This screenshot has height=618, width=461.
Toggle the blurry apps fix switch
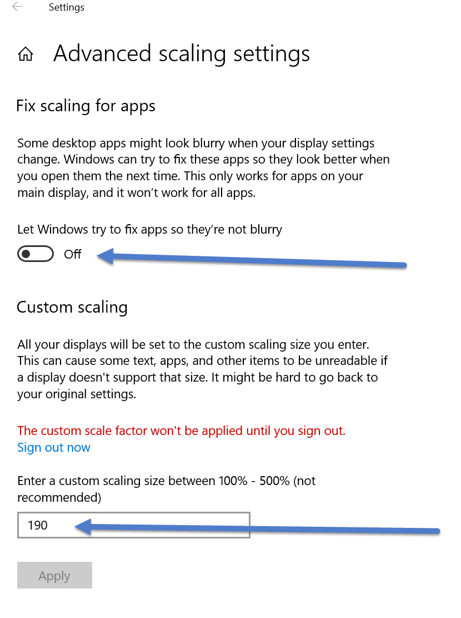click(x=36, y=254)
